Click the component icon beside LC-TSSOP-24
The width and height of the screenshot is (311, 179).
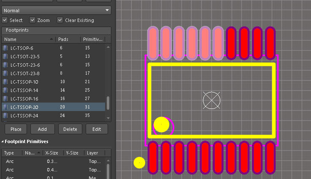click(x=5, y=116)
